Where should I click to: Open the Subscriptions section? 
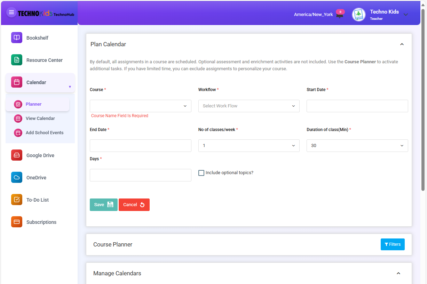(16, 222)
